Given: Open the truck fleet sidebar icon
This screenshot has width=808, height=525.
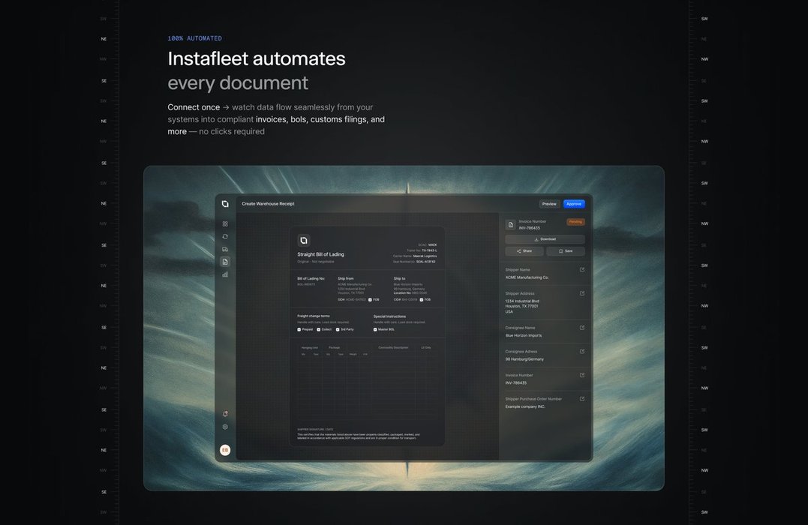Looking at the screenshot, I should [x=225, y=249].
